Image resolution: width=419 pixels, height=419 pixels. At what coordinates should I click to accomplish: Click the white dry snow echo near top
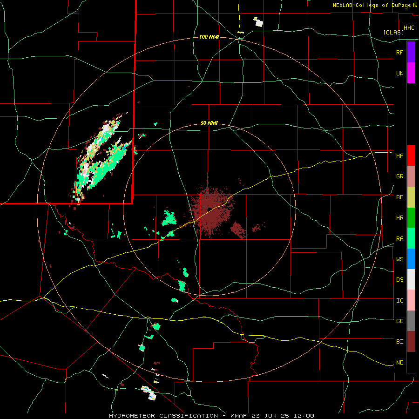click(x=259, y=22)
